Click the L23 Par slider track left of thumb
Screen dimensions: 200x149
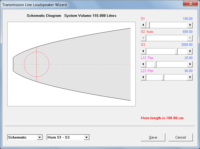click(x=154, y=77)
